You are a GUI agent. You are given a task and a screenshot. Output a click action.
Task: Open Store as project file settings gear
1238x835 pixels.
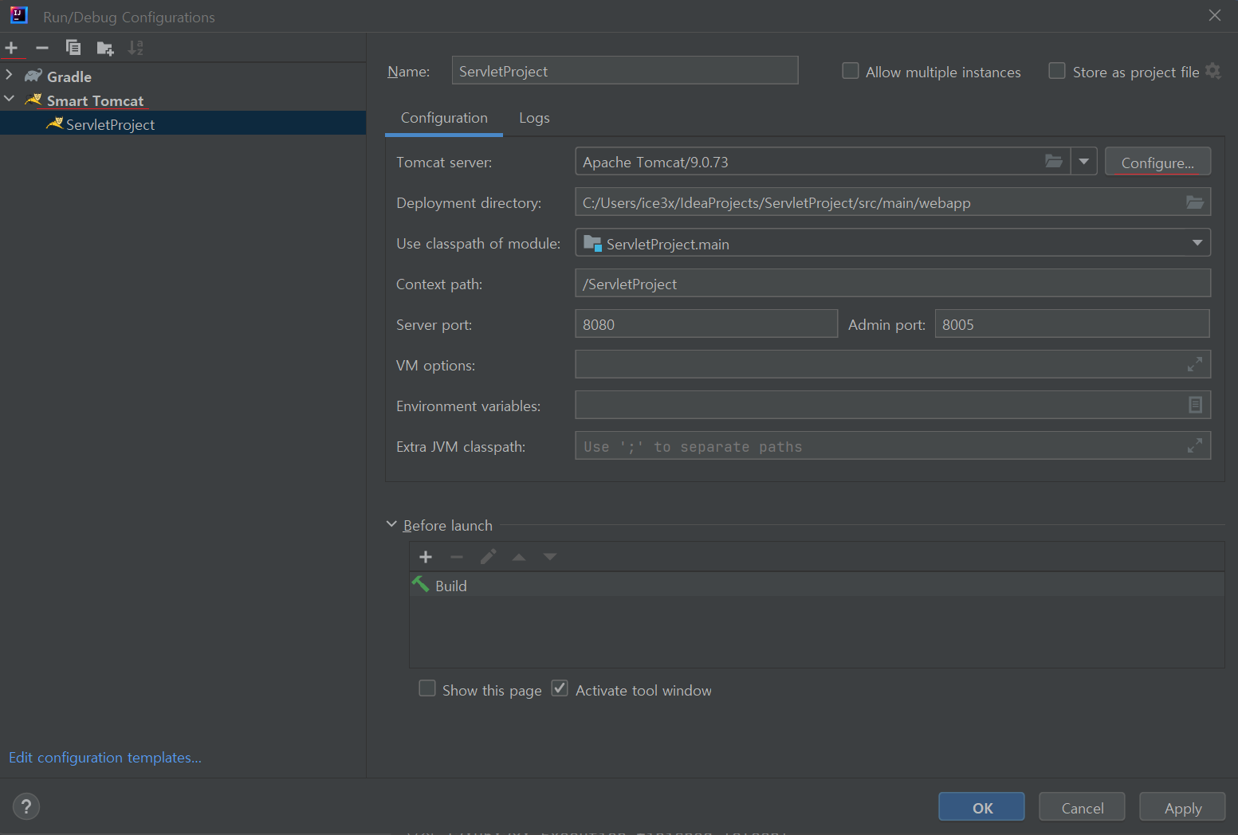(x=1212, y=71)
